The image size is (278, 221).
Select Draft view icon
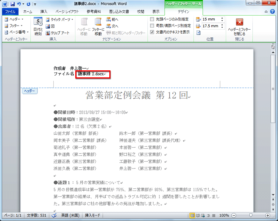pyautogui.click(x=214, y=215)
